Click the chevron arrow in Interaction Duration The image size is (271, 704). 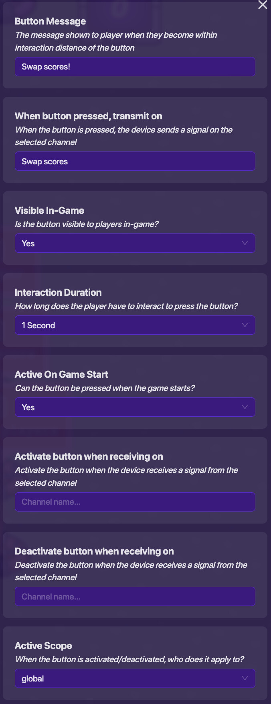[245, 325]
